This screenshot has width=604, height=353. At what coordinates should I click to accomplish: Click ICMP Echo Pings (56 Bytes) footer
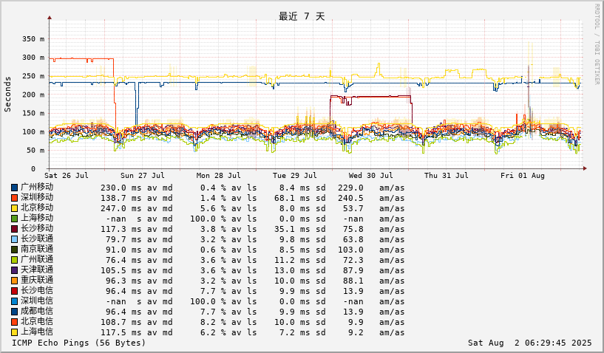pyautogui.click(x=79, y=343)
